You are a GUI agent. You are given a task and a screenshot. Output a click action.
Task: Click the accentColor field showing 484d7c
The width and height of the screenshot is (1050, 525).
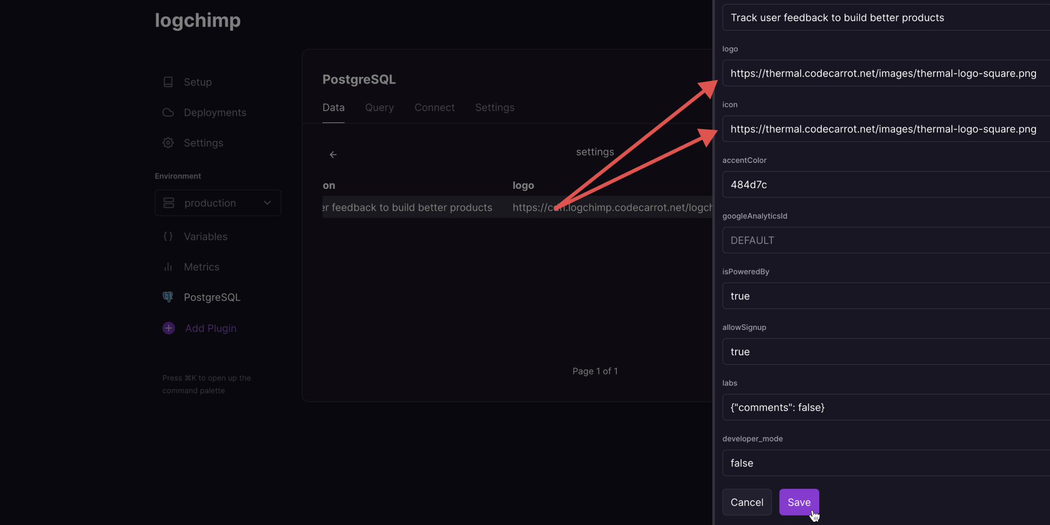883,184
